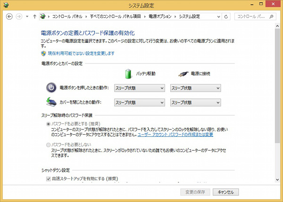The image size is (283, 202).
Task: Click the scrollbar down arrow
Action: pyautogui.click(x=277, y=179)
